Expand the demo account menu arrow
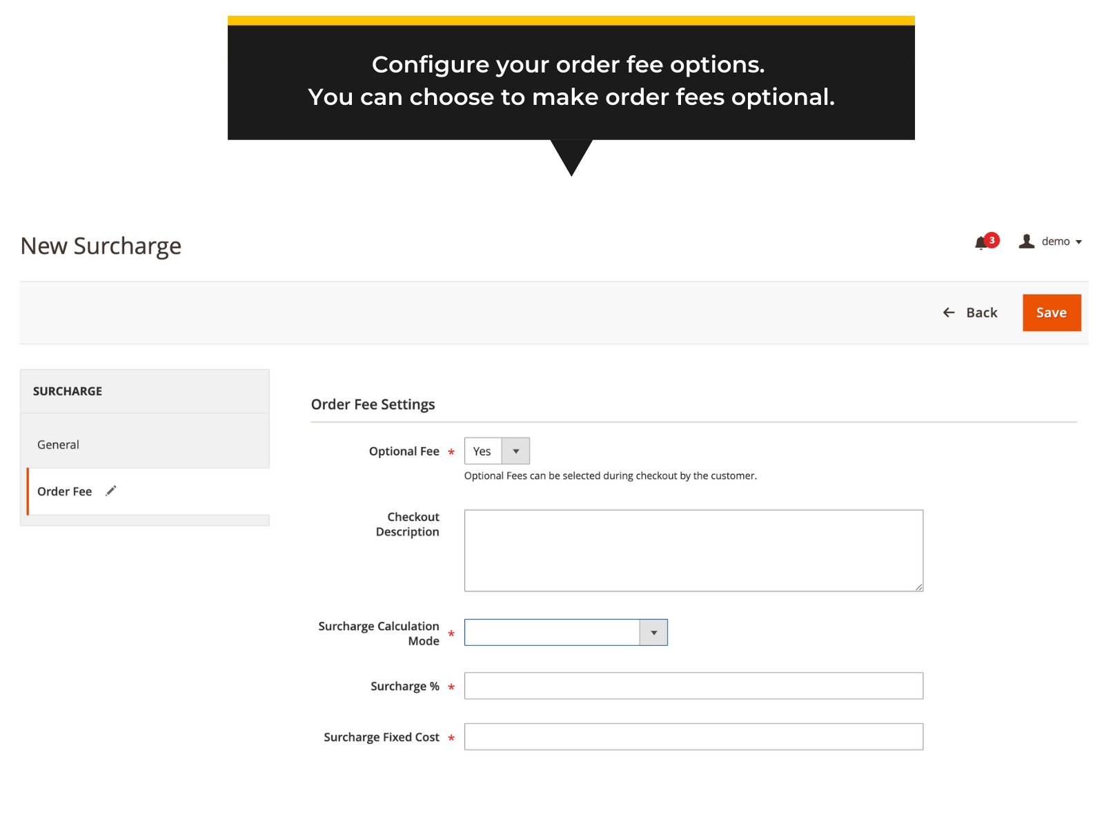This screenshot has height=828, width=1104. pyautogui.click(x=1078, y=242)
